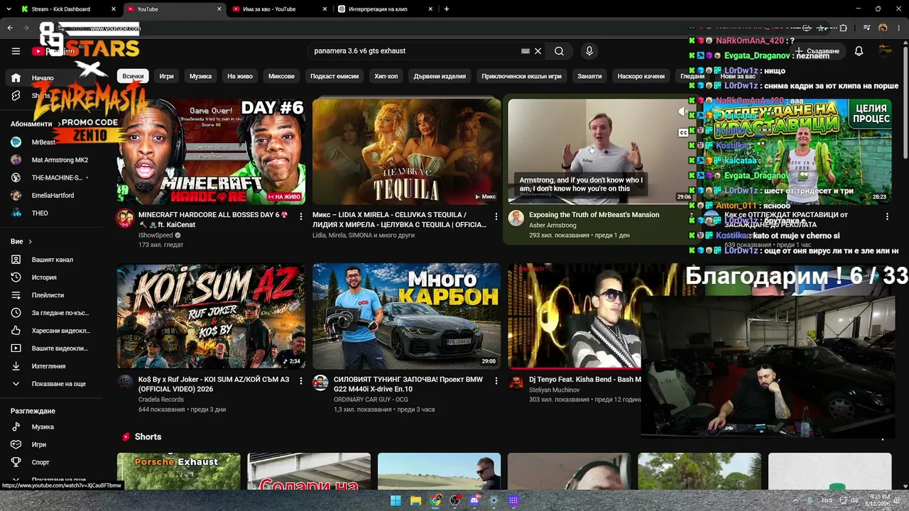The height and width of the screenshot is (511, 909).
Task: Play the Много КАРБОН BMW thumbnail
Action: [406, 317]
